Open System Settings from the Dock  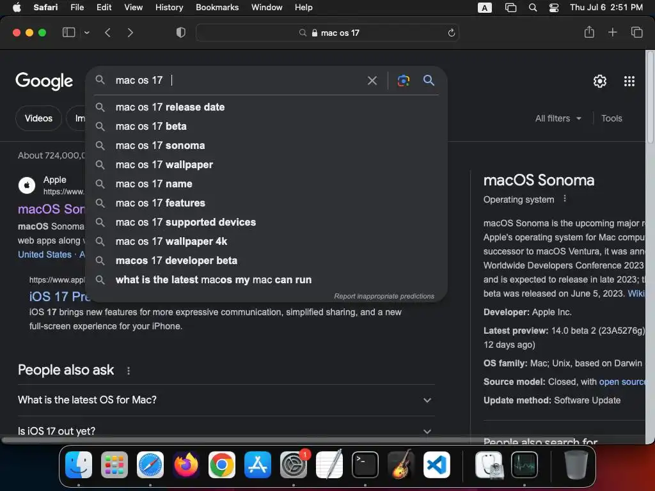(x=294, y=465)
